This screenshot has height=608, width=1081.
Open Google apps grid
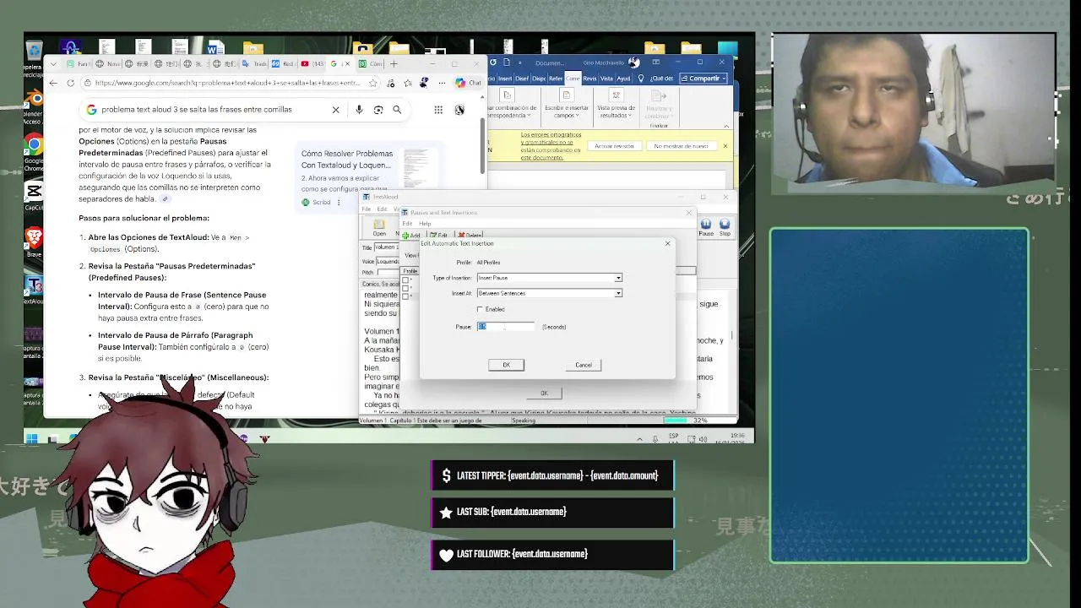(x=438, y=110)
